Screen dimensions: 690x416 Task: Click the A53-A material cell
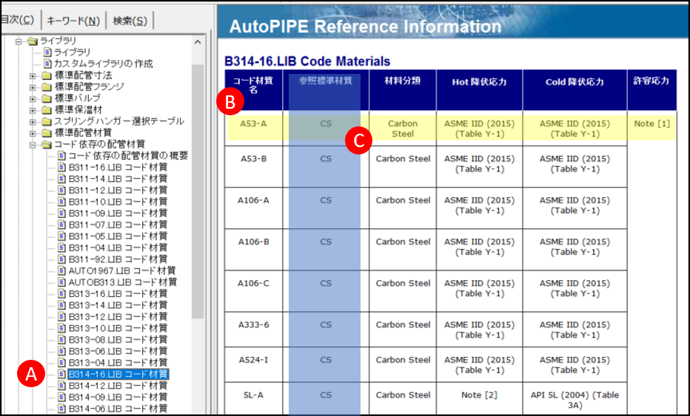click(253, 129)
